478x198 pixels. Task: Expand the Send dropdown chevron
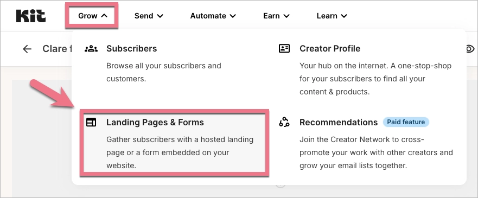coord(160,16)
